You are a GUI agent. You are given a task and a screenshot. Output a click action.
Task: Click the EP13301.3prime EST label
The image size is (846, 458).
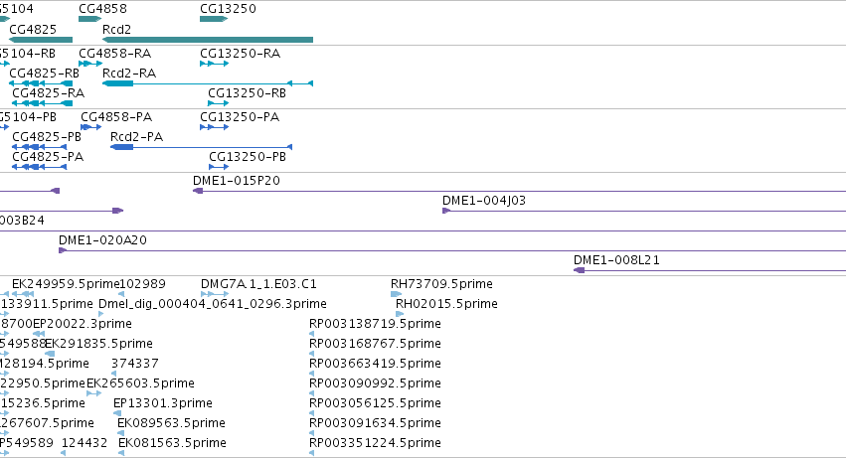[163, 403]
